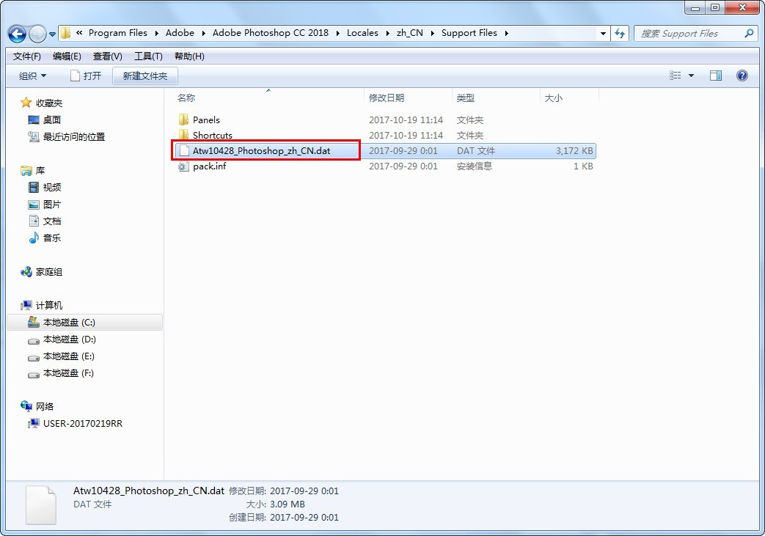The image size is (765, 536).
Task: Select the pack.inf file
Action: [209, 166]
